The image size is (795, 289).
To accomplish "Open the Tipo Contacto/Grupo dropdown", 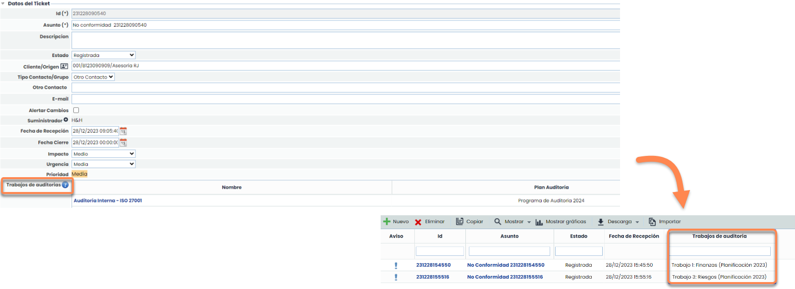I will [x=93, y=77].
